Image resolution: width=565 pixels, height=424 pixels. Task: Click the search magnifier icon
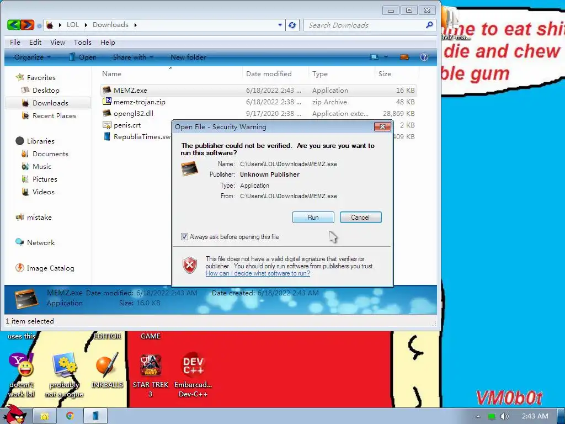(x=429, y=25)
